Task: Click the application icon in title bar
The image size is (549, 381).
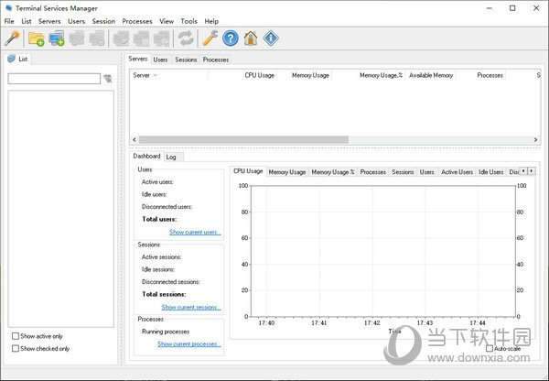Action: (x=8, y=7)
